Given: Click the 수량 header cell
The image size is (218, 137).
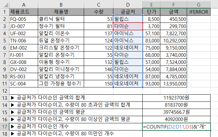Looking at the screenshot, I should coord(99,12).
